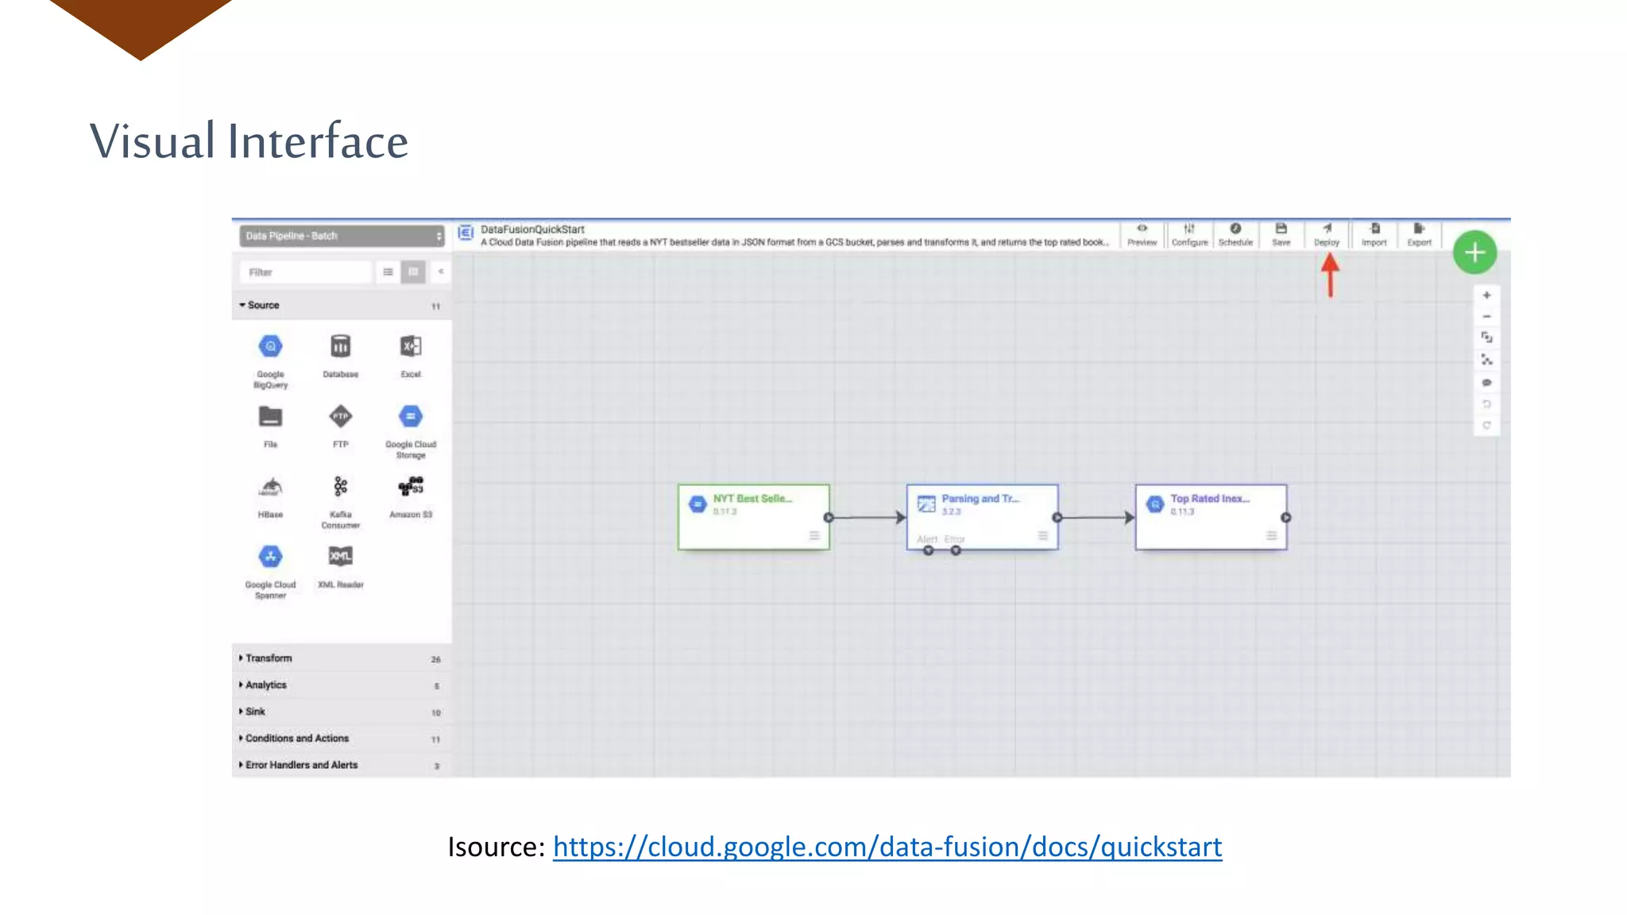Screen dimensions: 1627x915
Task: Expand the Transform plugin section
Action: tap(269, 658)
